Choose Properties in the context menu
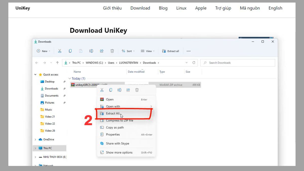The image size is (304, 171). [126, 135]
